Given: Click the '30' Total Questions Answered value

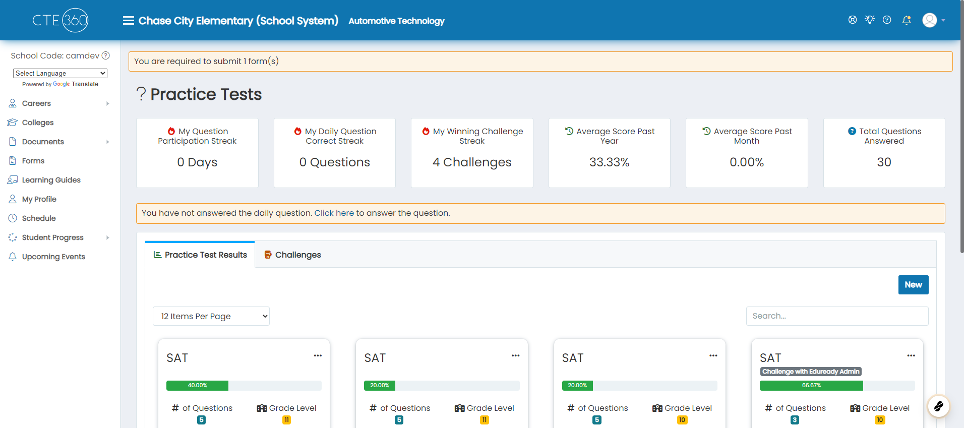Looking at the screenshot, I should [x=884, y=162].
